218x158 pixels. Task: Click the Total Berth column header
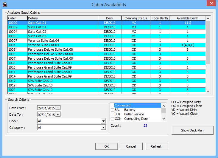click(x=160, y=18)
